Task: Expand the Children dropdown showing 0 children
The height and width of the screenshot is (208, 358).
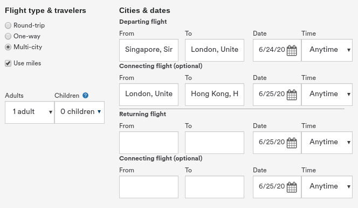Action: tap(79, 112)
